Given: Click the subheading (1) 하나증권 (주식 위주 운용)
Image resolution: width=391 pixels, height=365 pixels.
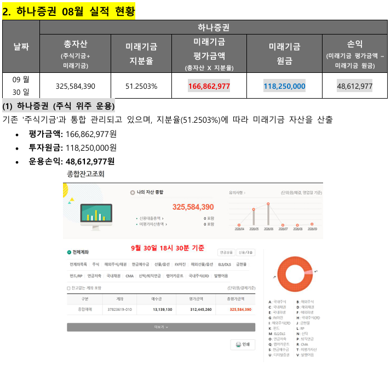Looking at the screenshot, I should click(59, 106).
